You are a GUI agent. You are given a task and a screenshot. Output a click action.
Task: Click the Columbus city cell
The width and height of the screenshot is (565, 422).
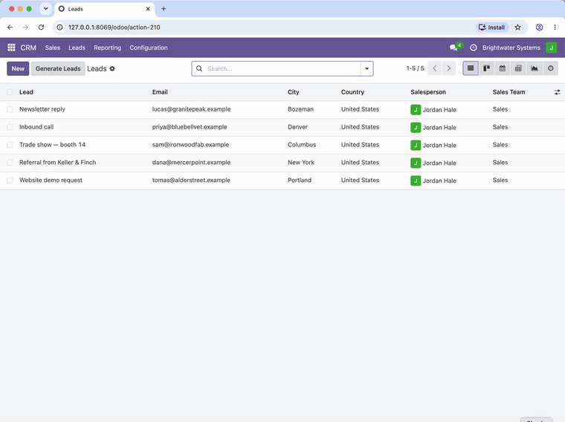[x=302, y=145]
